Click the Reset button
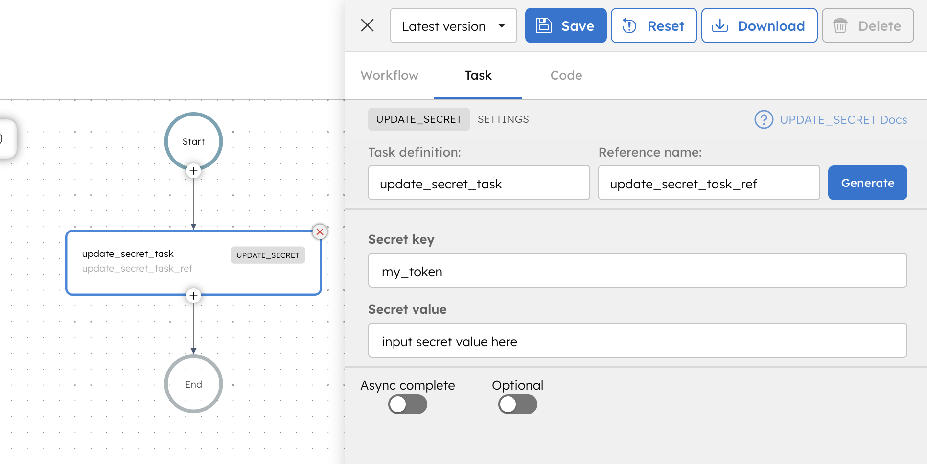This screenshot has height=464, width=927. pyautogui.click(x=653, y=25)
